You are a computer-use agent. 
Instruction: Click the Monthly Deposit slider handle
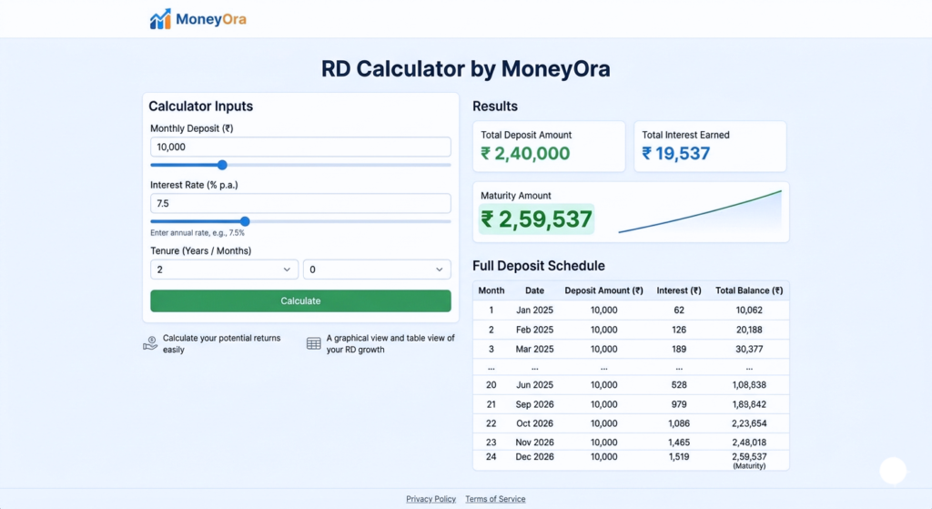[222, 165]
